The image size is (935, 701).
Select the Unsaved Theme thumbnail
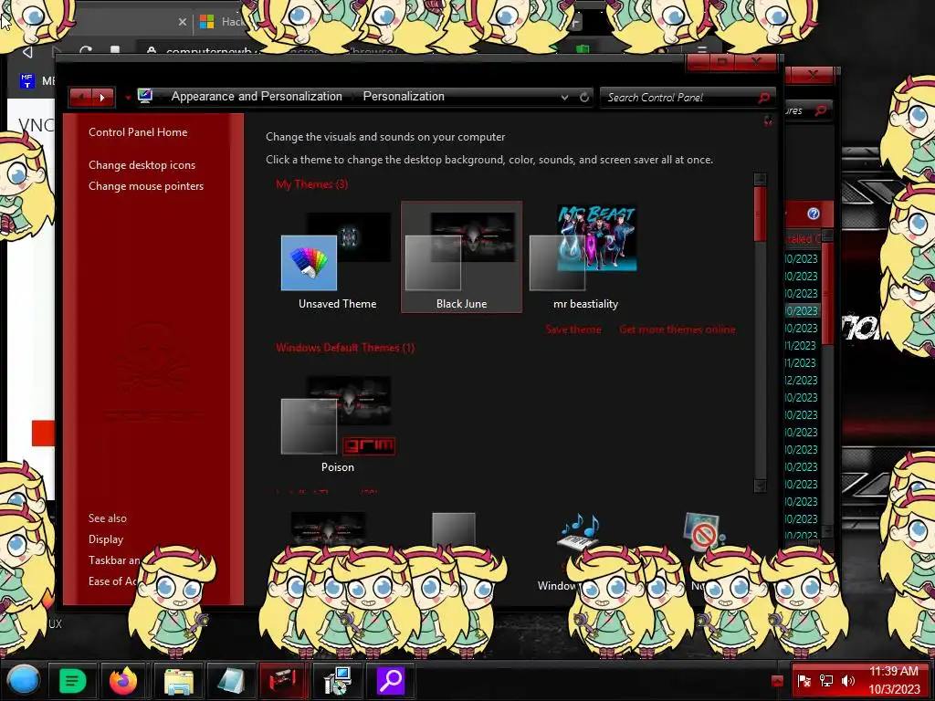pyautogui.click(x=337, y=256)
